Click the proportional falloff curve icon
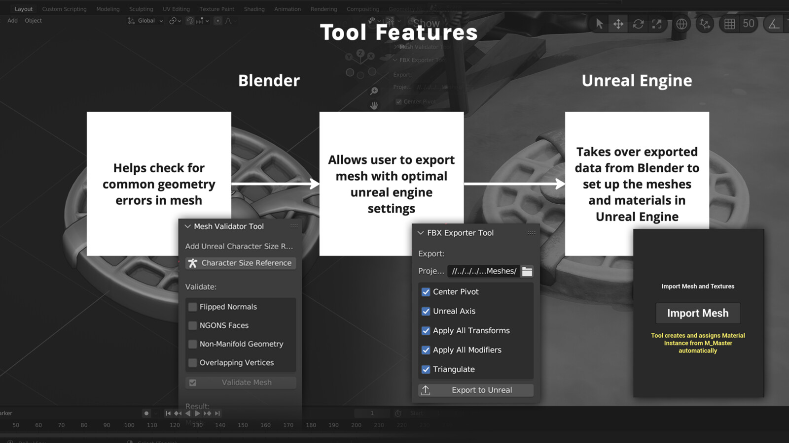The image size is (789, 443). click(x=228, y=21)
